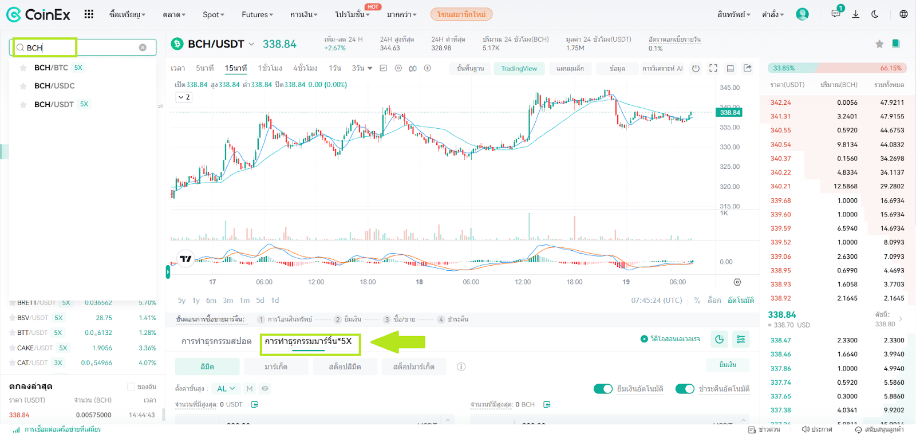Viewport: 916px width, 434px height.
Task: Open the 'การทำธุรกรรมสปอต' spot trading tab
Action: click(x=216, y=341)
